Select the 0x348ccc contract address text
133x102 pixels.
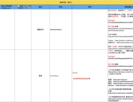(120, 59)
